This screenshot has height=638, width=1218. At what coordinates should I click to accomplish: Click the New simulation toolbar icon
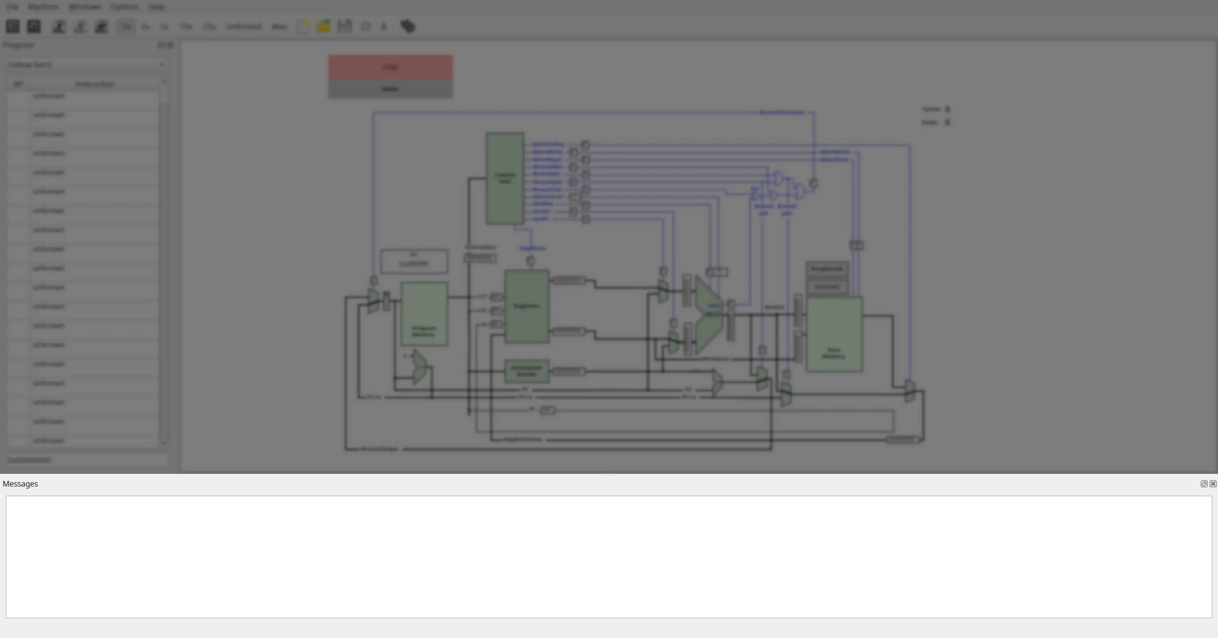click(13, 27)
